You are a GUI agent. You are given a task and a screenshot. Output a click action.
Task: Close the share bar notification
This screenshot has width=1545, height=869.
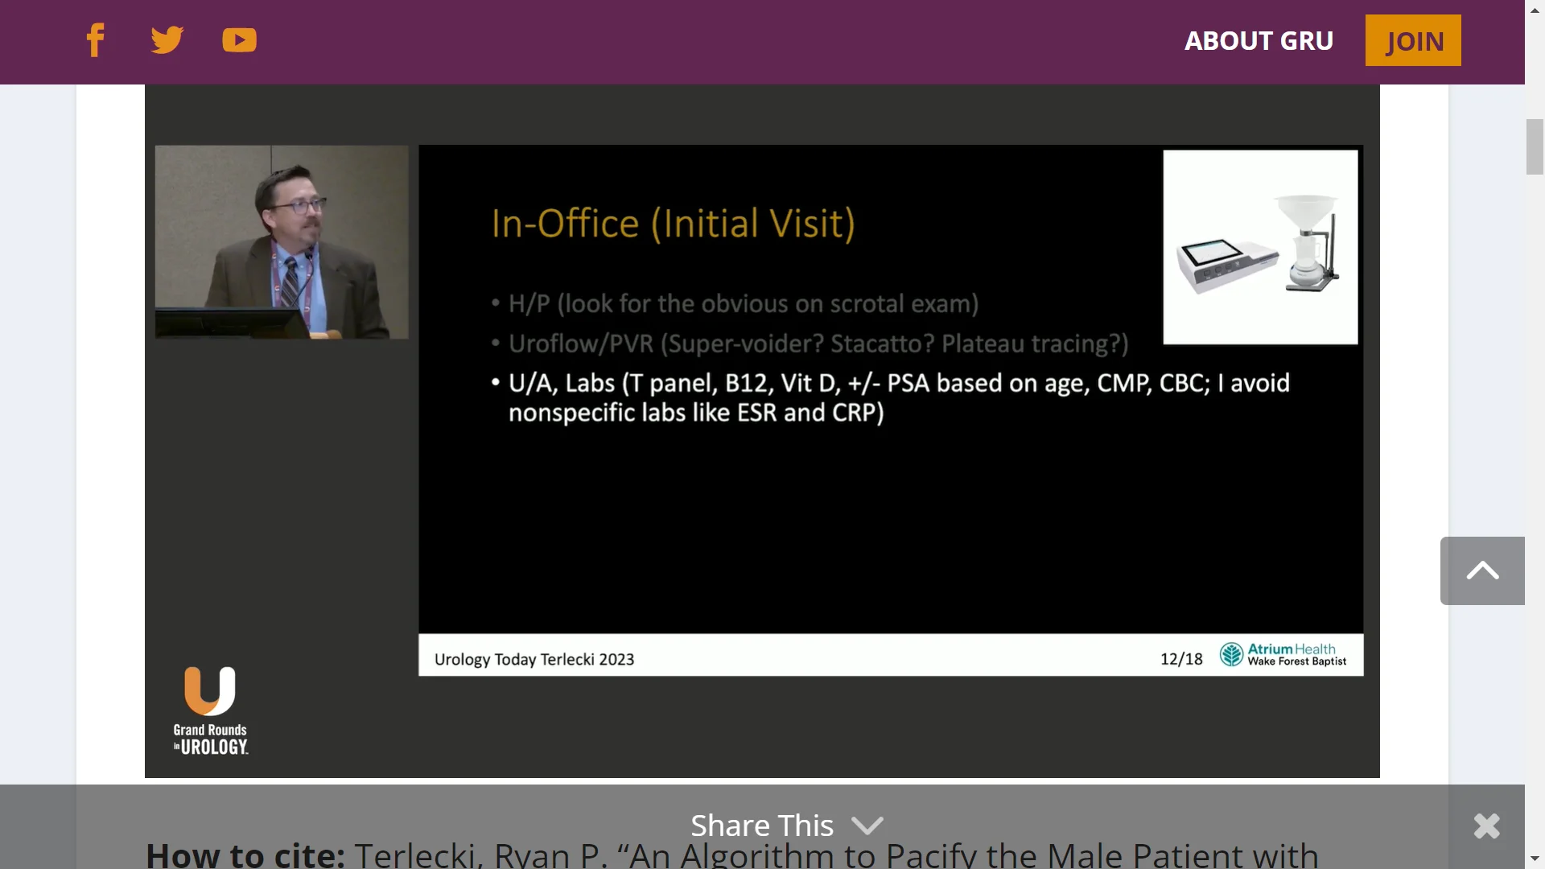pos(1486,826)
